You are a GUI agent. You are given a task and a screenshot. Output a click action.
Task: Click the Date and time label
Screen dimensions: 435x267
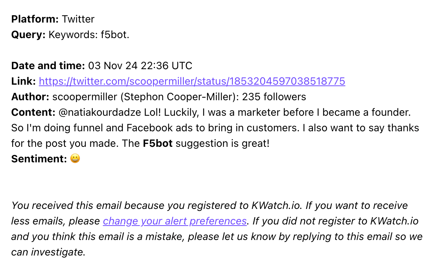coord(48,66)
